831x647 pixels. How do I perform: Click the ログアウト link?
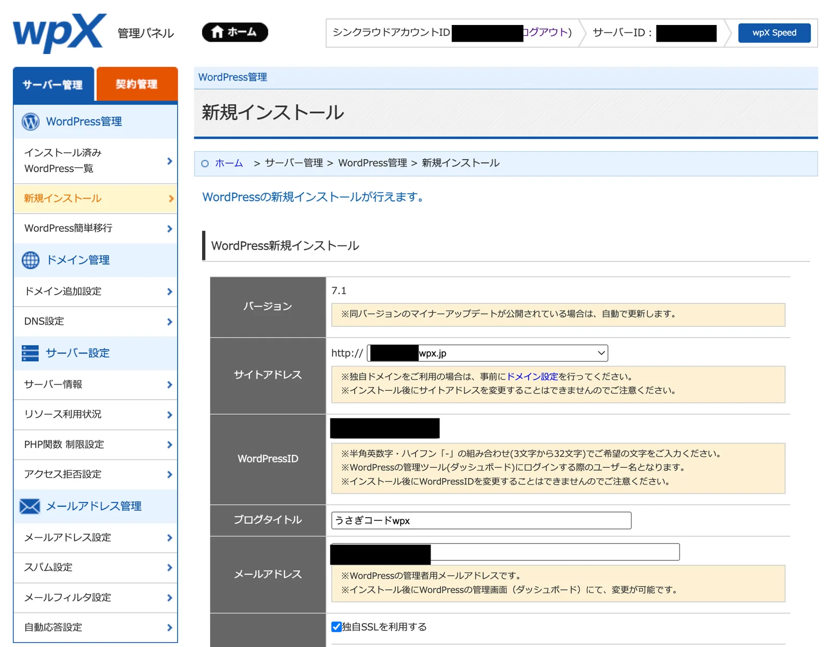pos(545,32)
